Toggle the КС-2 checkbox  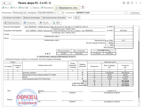point(3,8)
